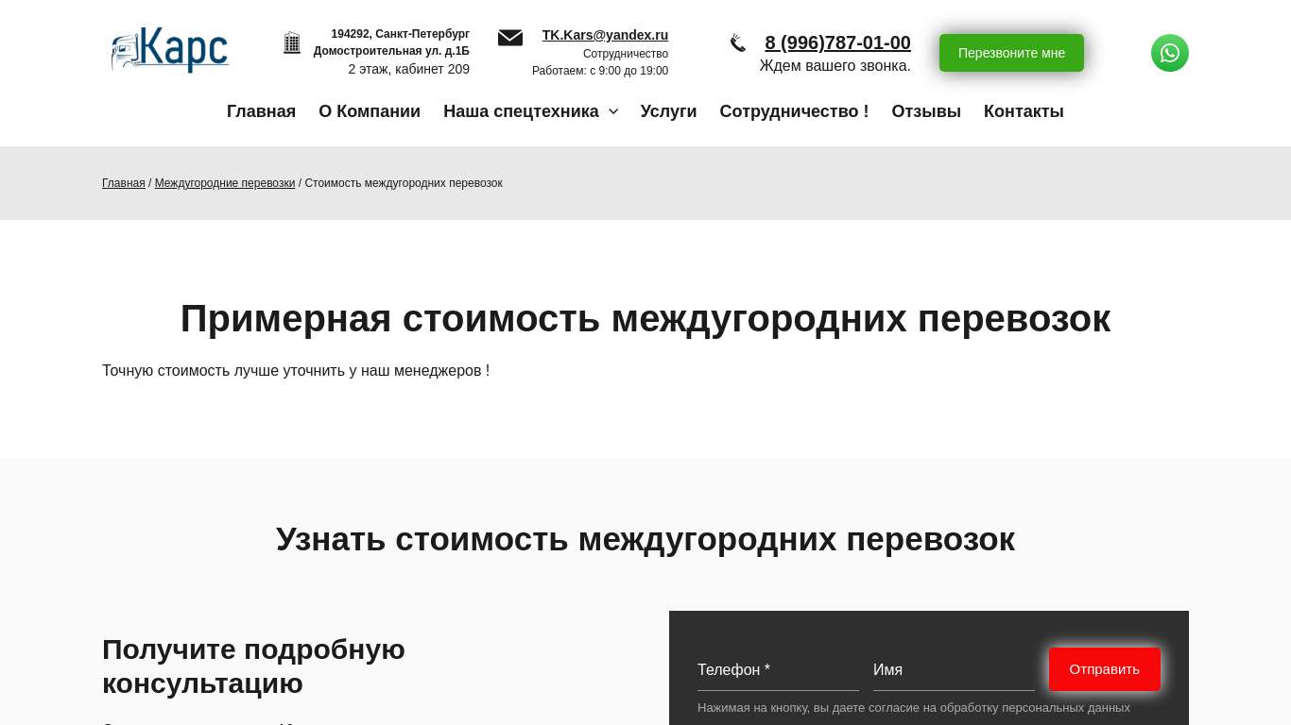1291x725 pixels.
Task: Click the Главная breadcrumb link
Action: pyautogui.click(x=124, y=183)
